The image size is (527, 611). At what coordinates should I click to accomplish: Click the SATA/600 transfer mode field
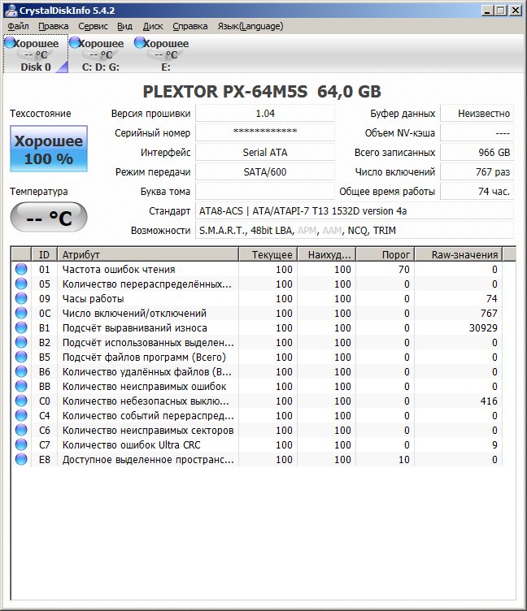click(x=265, y=172)
